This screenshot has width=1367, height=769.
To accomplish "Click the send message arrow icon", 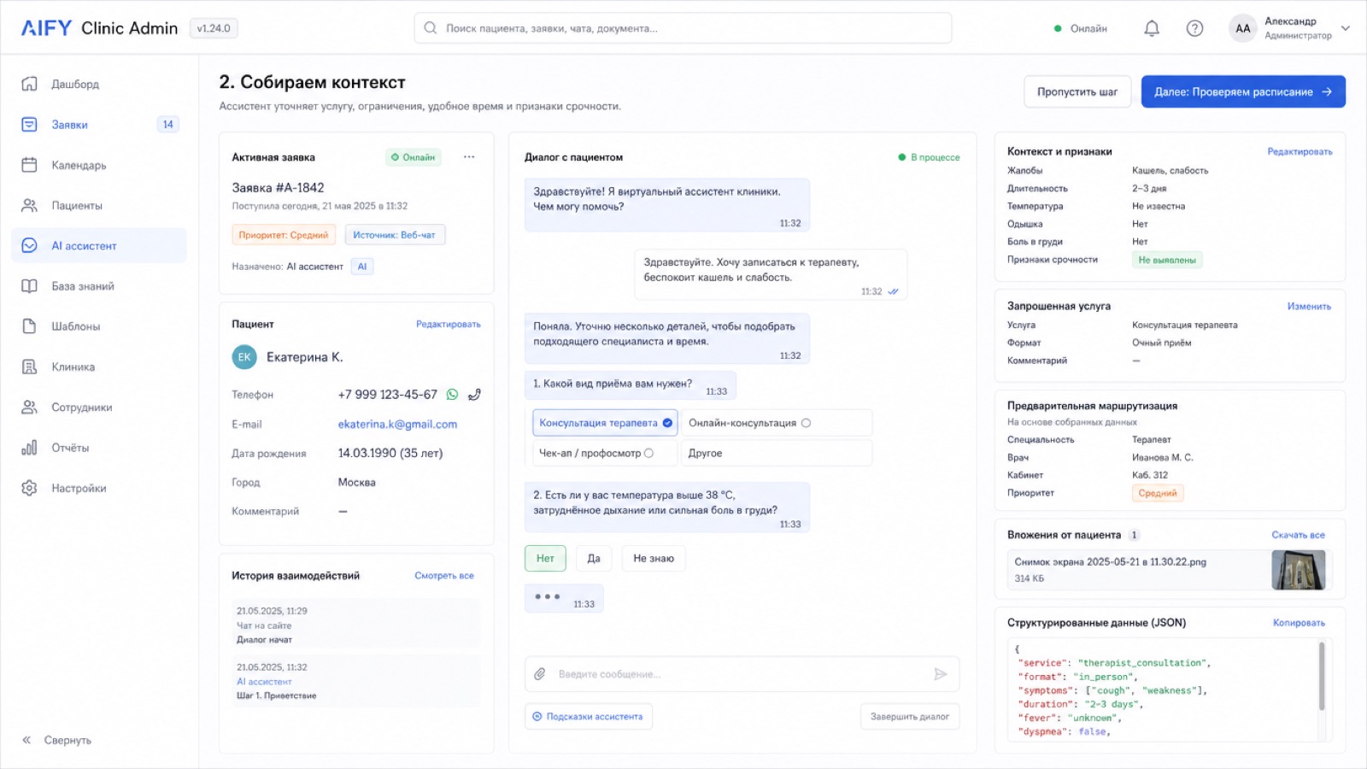I will [941, 674].
